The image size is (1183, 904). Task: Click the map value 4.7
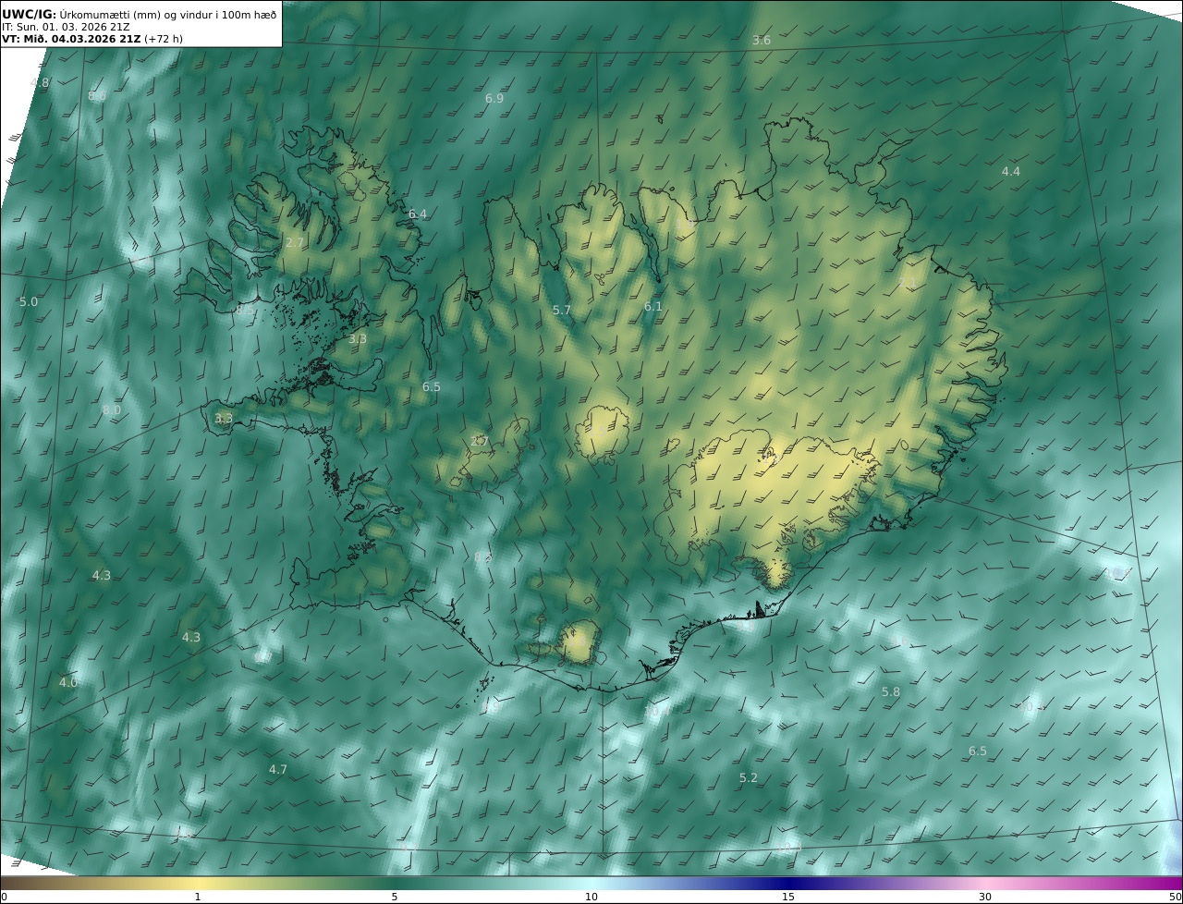(278, 770)
